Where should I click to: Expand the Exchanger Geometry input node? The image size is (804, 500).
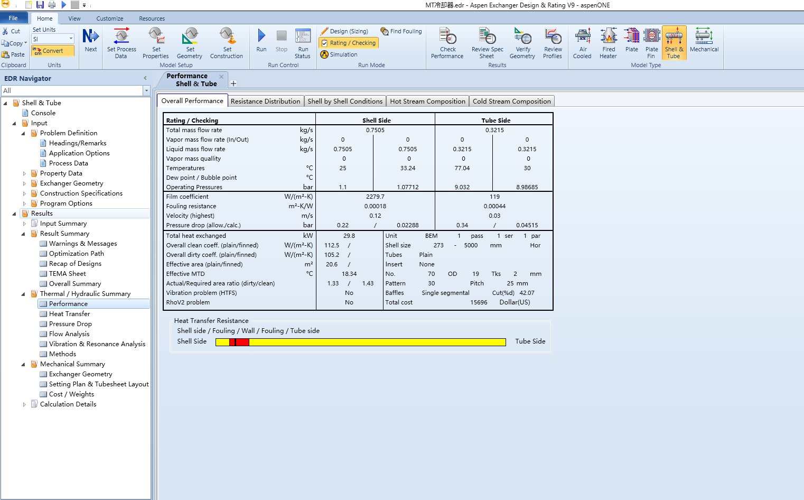click(24, 183)
